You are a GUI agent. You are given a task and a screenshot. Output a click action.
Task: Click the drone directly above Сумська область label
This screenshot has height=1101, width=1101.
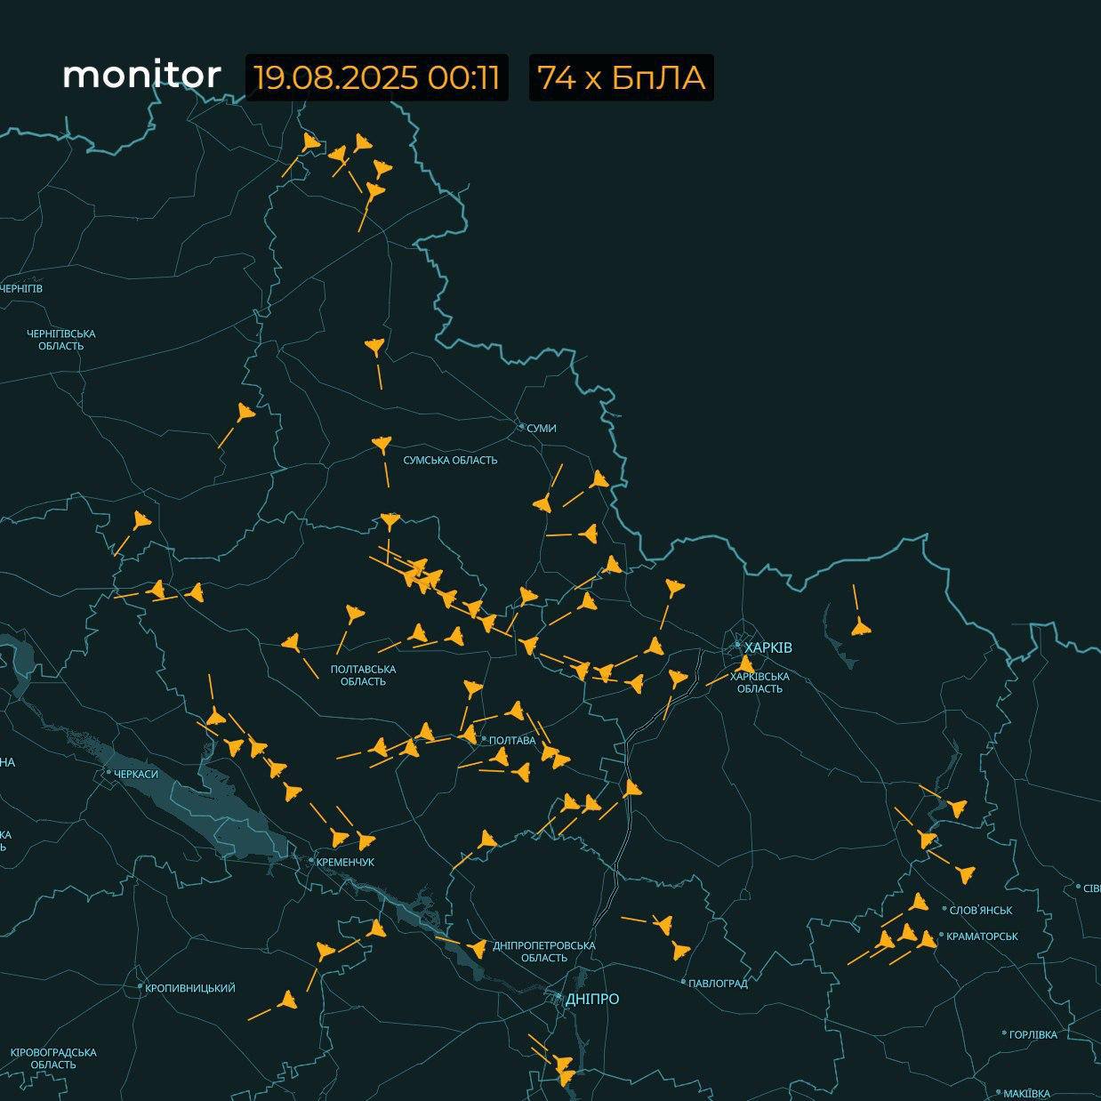click(381, 444)
